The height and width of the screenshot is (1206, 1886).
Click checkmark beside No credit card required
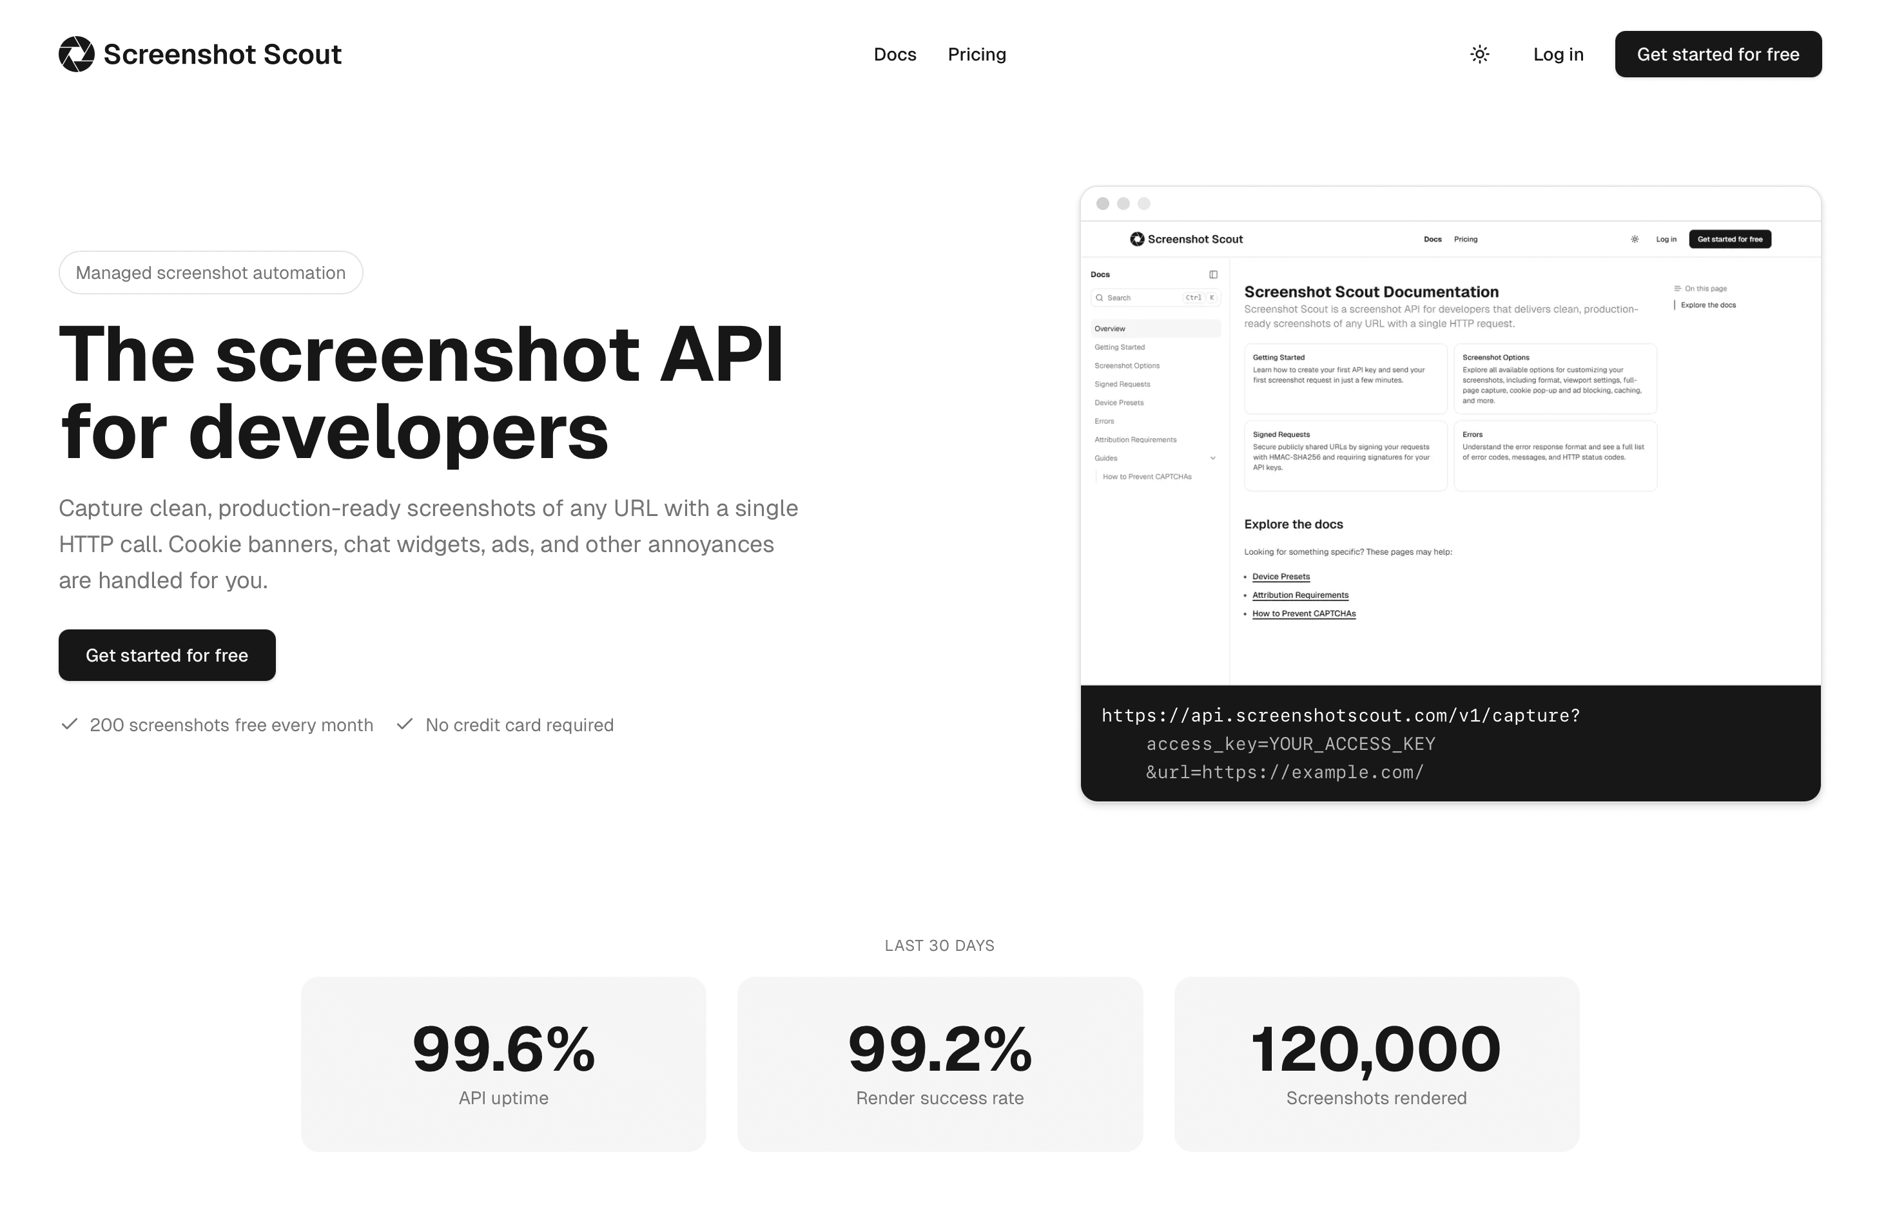click(x=404, y=724)
